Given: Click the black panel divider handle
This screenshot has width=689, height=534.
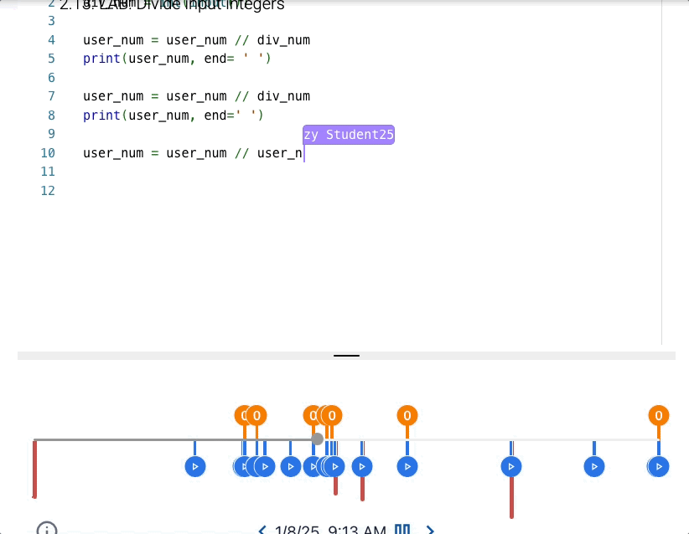Looking at the screenshot, I should pyautogui.click(x=346, y=356).
